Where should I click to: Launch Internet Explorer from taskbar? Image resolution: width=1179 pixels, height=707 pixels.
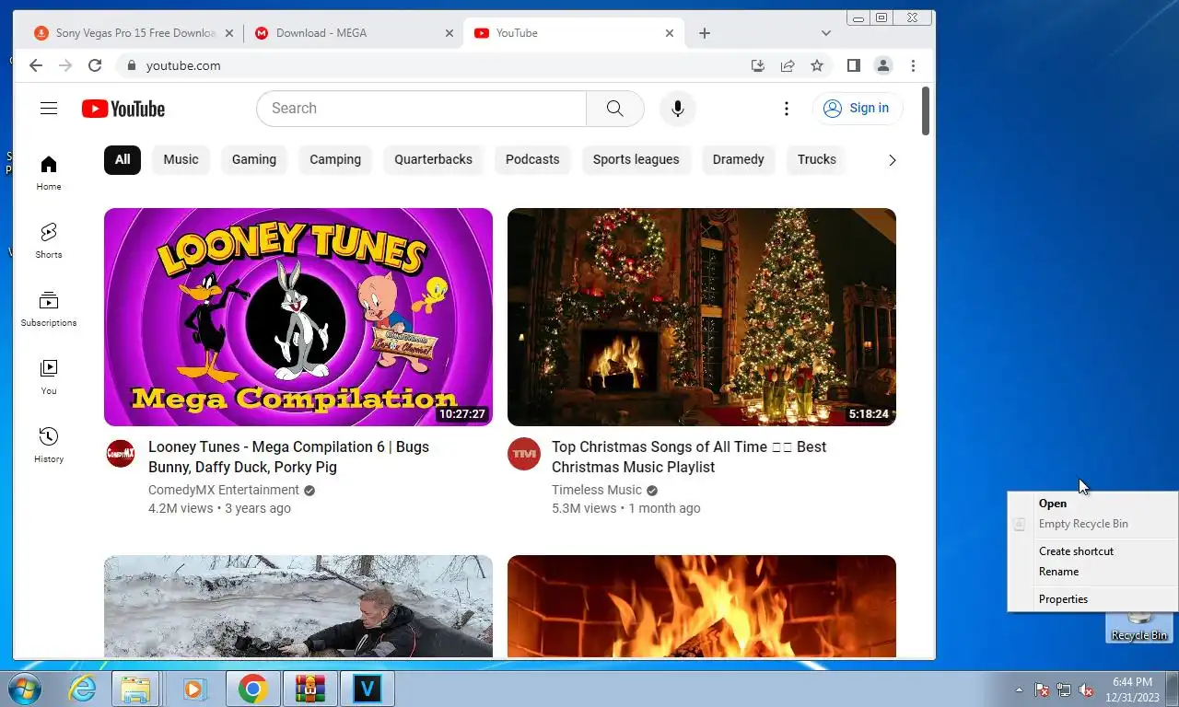pos(82,689)
